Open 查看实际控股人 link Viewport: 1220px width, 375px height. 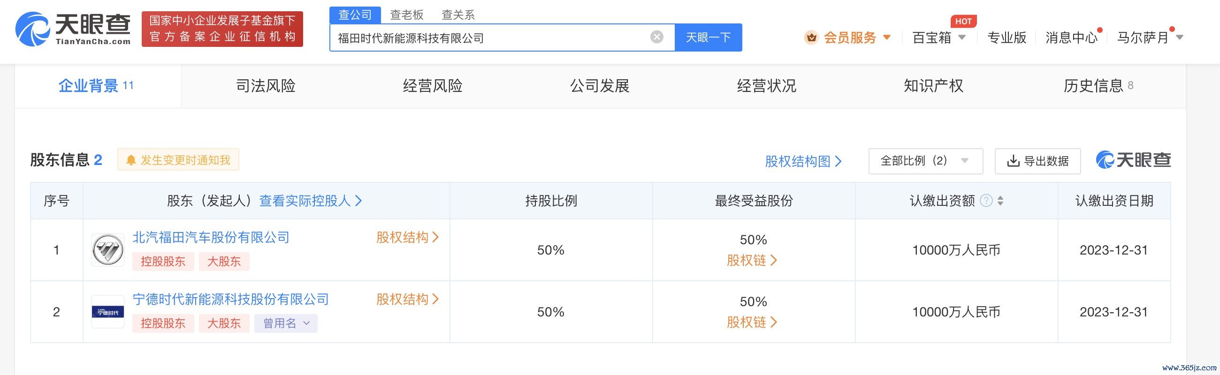pyautogui.click(x=310, y=201)
